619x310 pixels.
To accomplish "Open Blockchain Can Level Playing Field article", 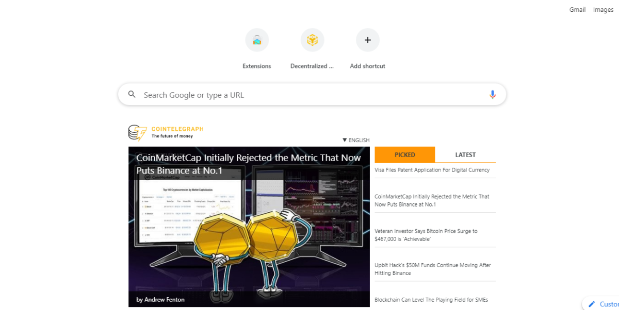I will tap(431, 300).
